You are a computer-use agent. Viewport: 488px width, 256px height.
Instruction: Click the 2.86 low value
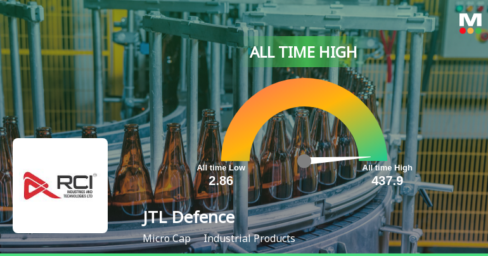pyautogui.click(x=221, y=181)
